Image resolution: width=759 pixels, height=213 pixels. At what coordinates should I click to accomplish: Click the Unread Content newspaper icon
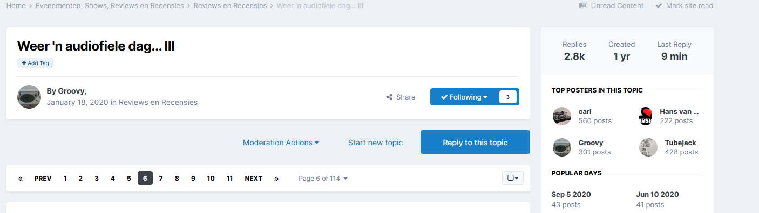[x=583, y=5]
